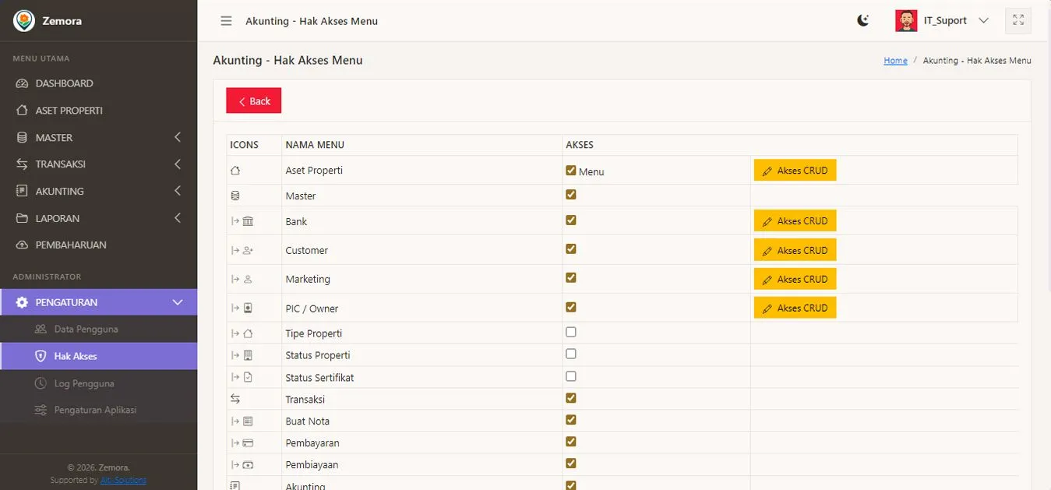Open Dashboard from the sidebar

(64, 83)
